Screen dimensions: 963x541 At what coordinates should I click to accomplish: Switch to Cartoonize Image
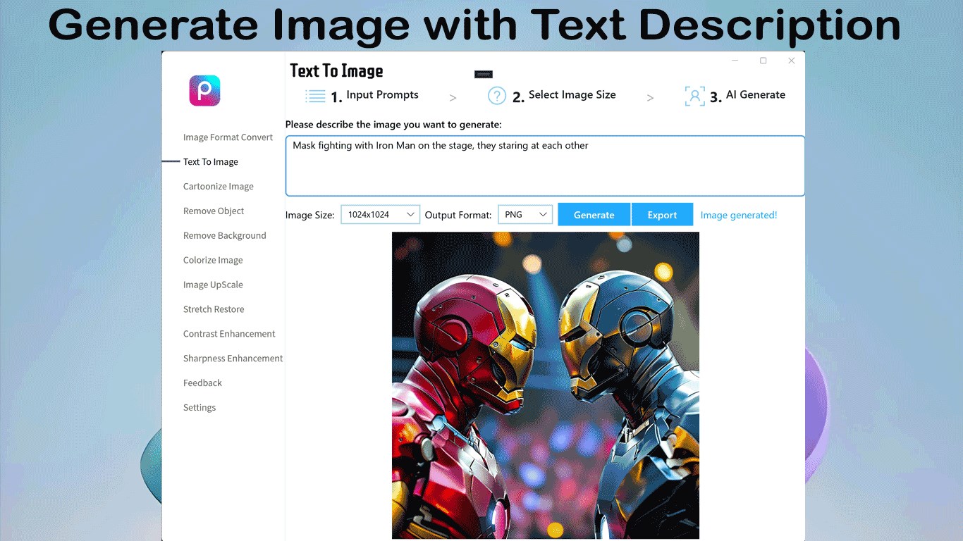(218, 186)
